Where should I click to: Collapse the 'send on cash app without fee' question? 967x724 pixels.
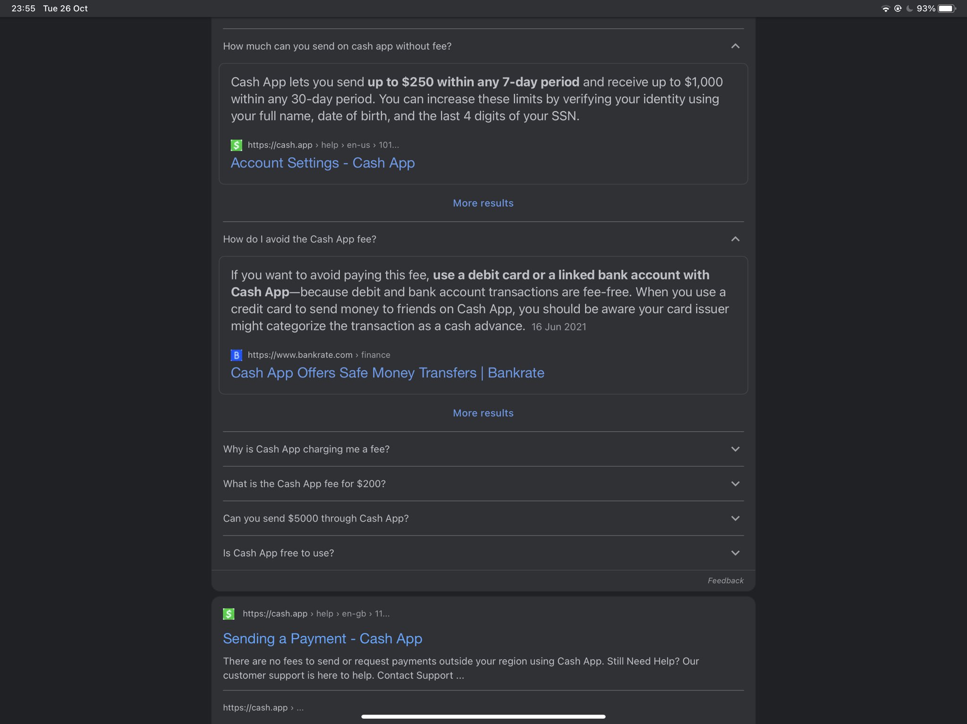pos(735,46)
